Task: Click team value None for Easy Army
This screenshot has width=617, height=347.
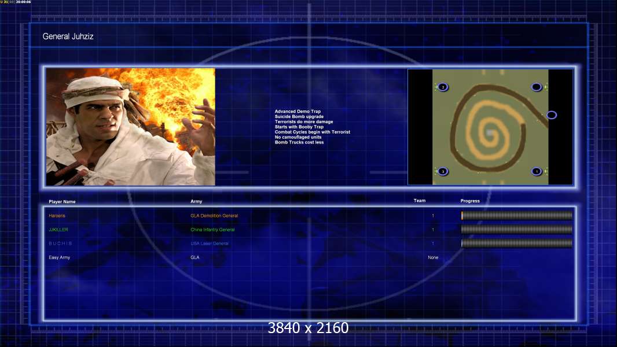Action: [x=433, y=257]
